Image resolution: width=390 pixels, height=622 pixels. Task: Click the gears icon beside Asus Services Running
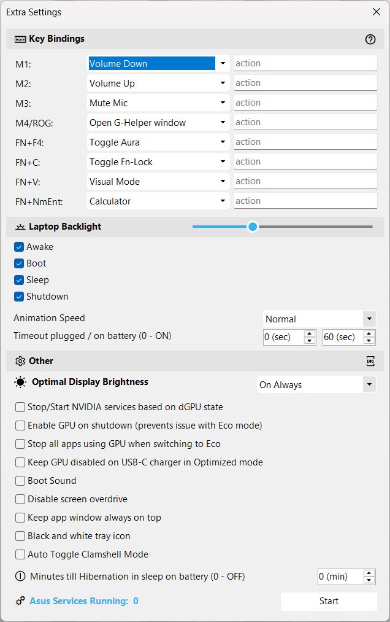(x=20, y=601)
